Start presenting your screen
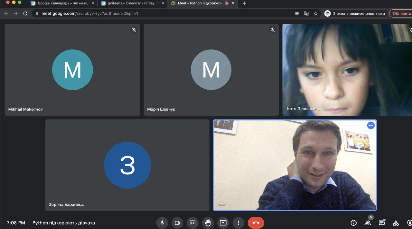The image size is (412, 229). point(223,223)
